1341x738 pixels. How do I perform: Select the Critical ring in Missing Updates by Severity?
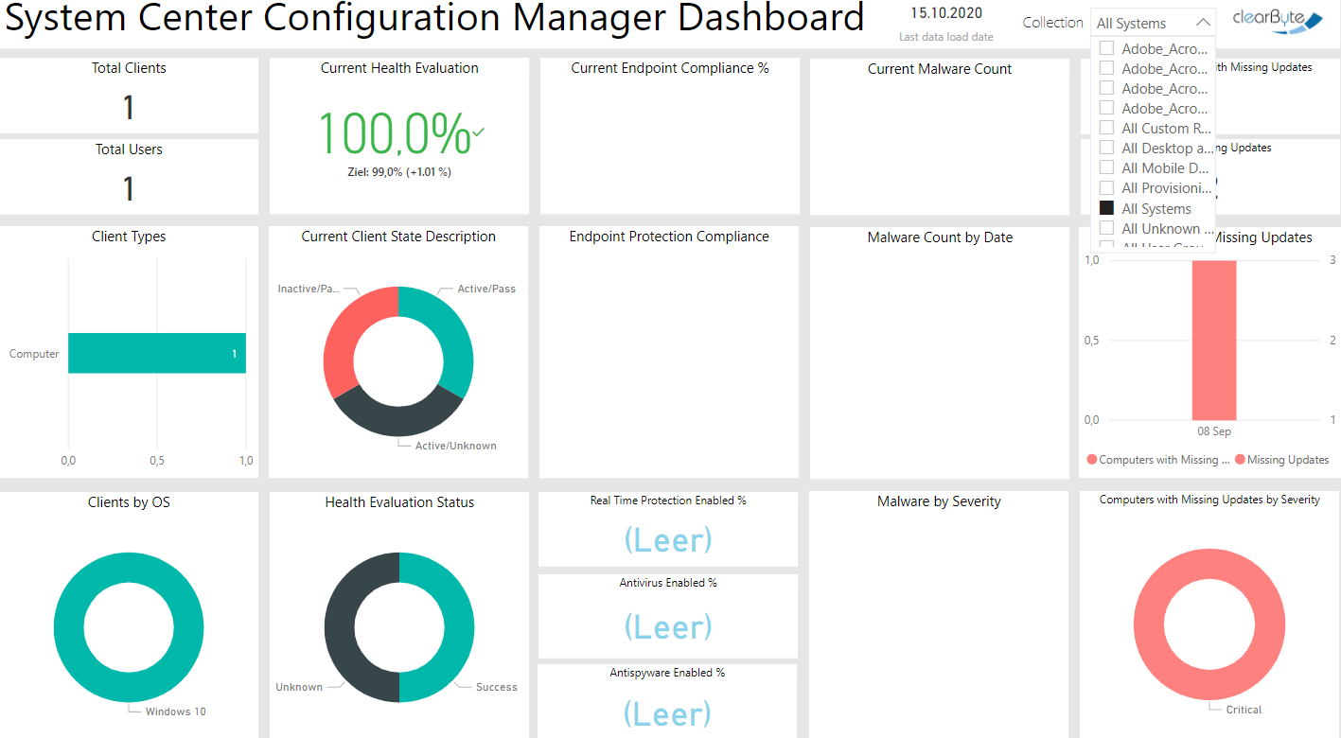(x=1148, y=624)
